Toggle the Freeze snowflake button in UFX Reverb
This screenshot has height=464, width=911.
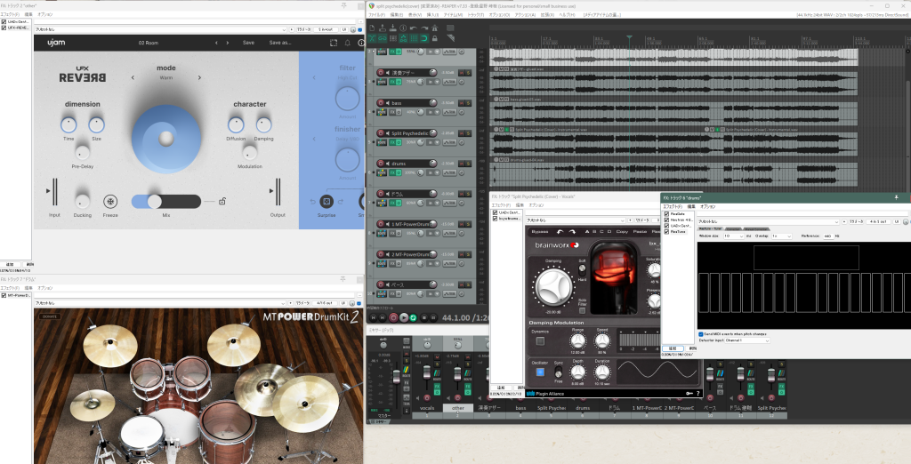111,201
